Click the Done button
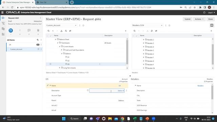The height and width of the screenshot is (122, 217). coord(210,19)
